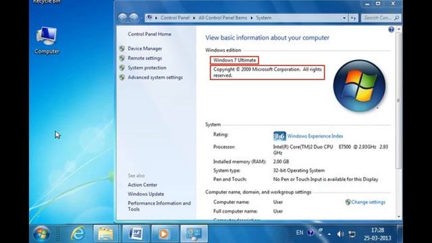The height and width of the screenshot is (243, 432).
Task: Open the Windows Start button
Action: (x=41, y=234)
